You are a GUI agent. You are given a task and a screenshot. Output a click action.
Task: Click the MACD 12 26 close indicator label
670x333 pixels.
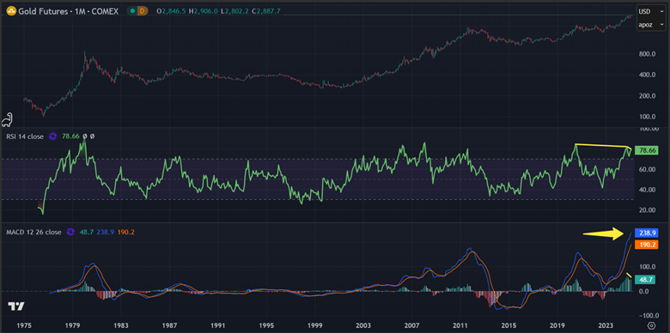(x=33, y=233)
